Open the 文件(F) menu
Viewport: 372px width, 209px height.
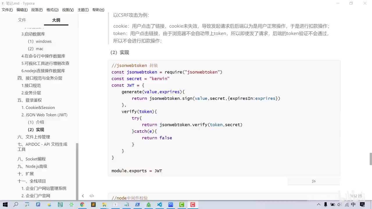[x=7, y=10]
